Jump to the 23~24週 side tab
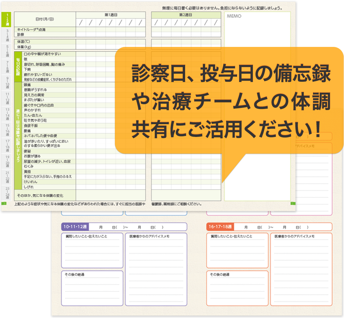 (7, 193)
